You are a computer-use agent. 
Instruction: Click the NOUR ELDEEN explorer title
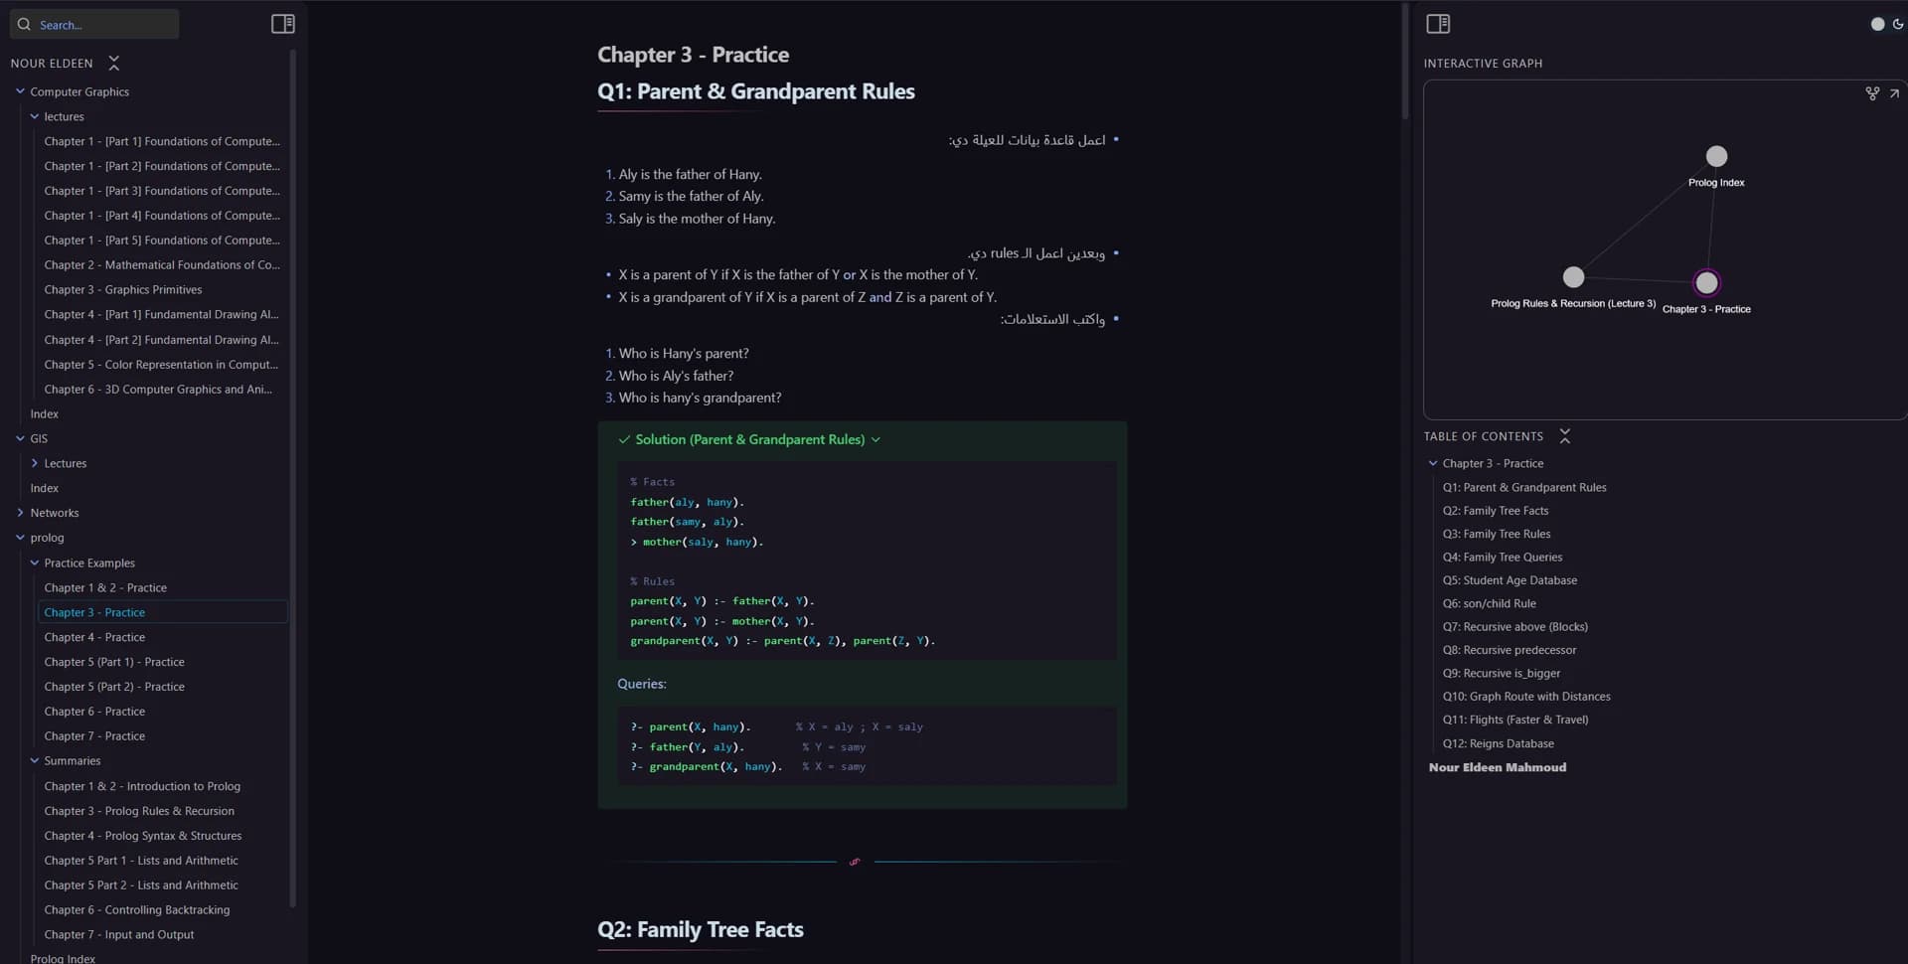pyautogui.click(x=52, y=64)
